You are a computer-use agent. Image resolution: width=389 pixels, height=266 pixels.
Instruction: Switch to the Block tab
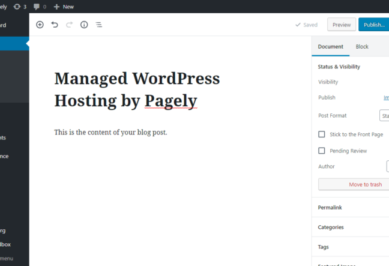[362, 46]
